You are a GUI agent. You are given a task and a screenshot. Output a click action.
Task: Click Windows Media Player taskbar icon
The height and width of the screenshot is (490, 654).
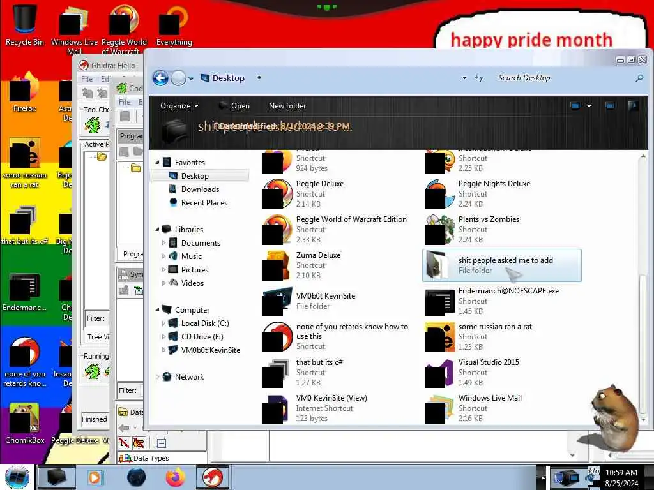click(x=95, y=477)
